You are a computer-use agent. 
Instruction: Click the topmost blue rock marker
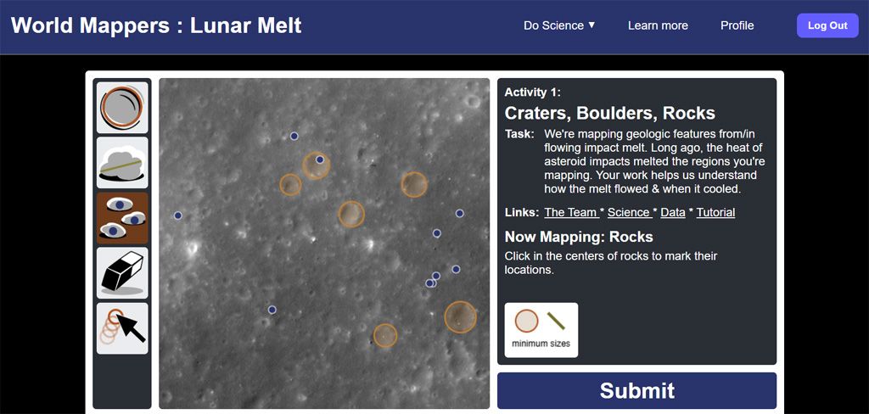294,136
